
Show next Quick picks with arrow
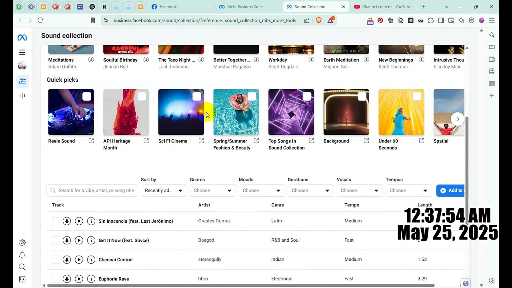pos(458,119)
